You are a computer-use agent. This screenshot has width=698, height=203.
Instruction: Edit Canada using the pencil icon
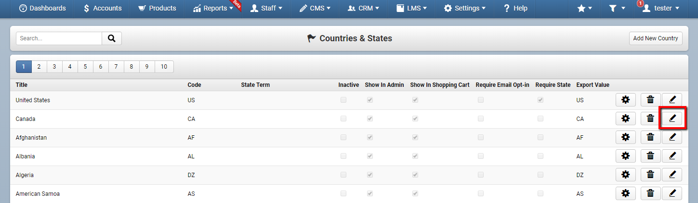click(x=672, y=119)
